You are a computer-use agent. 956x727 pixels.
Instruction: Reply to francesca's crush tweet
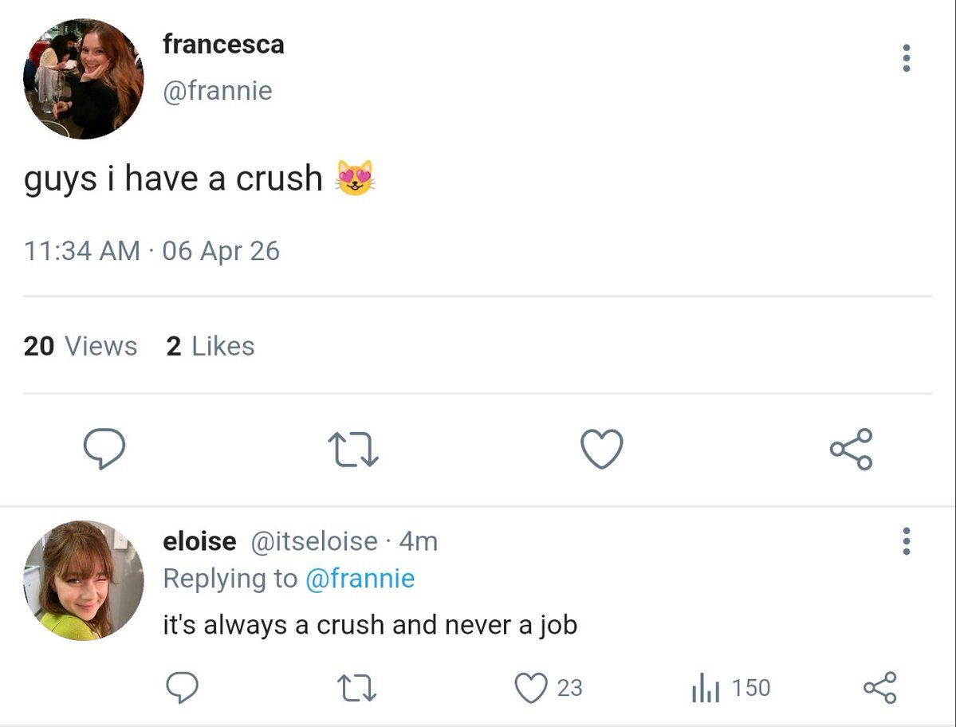[104, 450]
